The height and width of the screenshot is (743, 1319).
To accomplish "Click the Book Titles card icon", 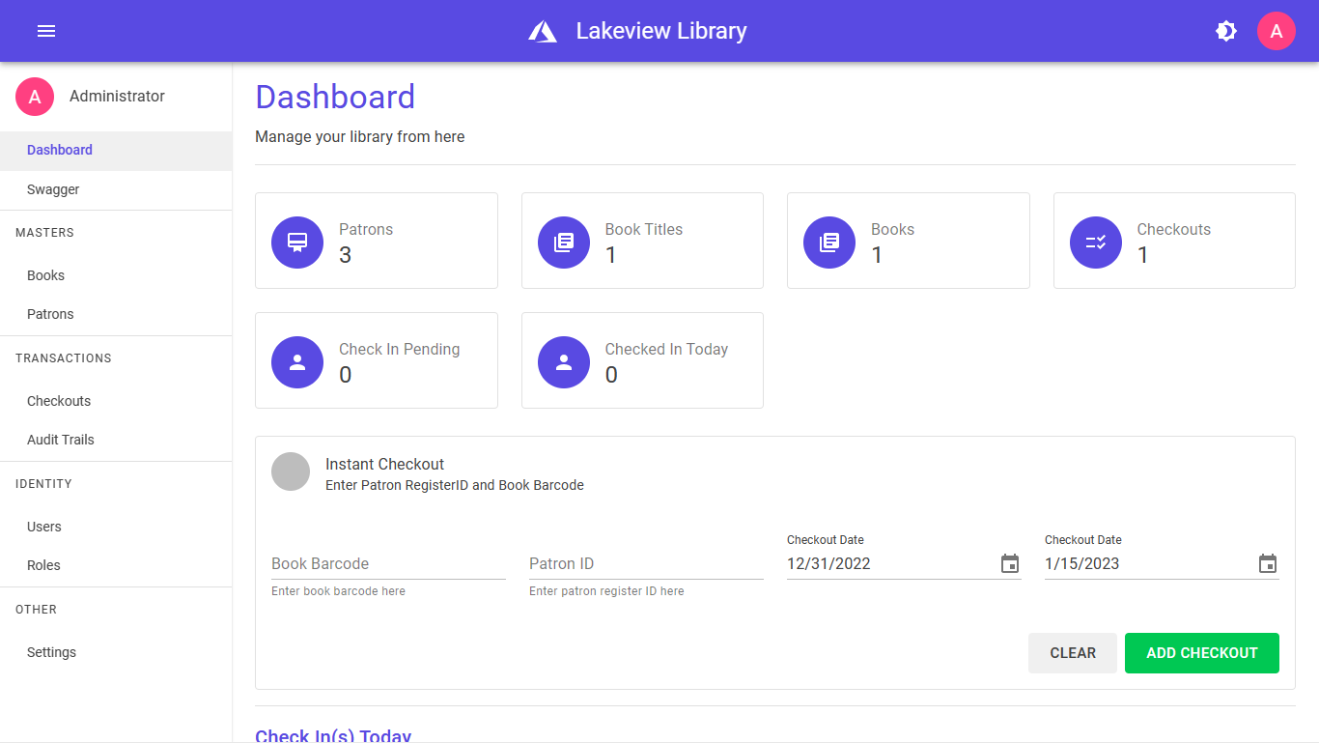I will 564,242.
